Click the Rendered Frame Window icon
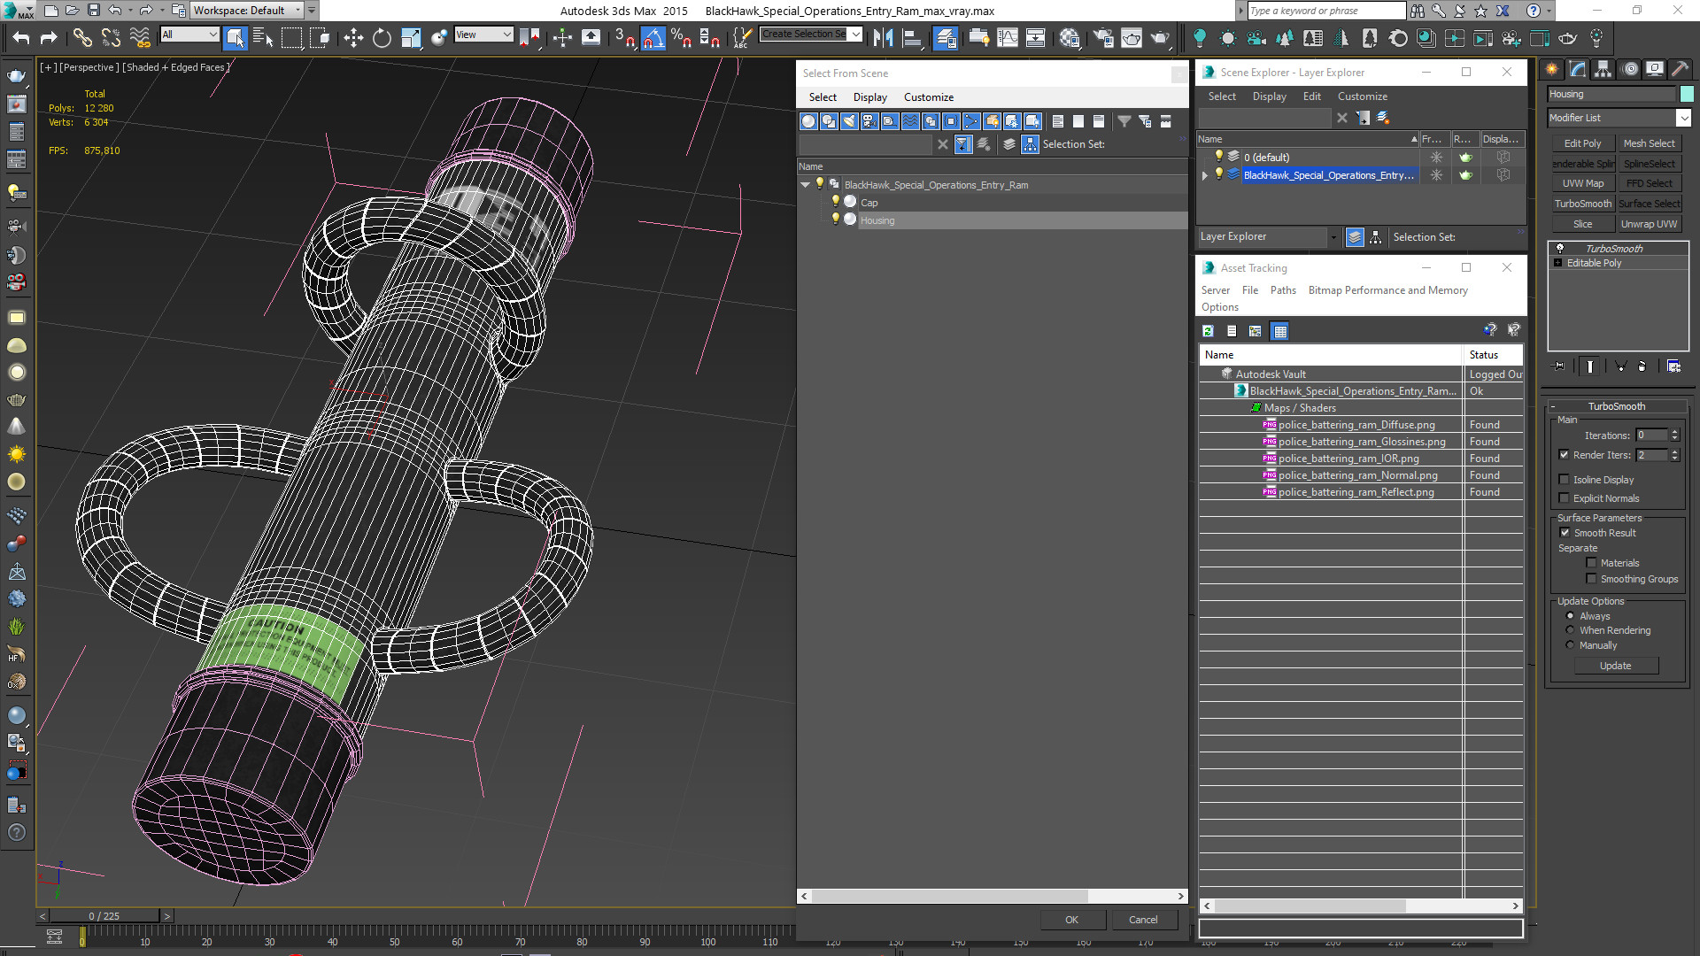 point(1132,37)
